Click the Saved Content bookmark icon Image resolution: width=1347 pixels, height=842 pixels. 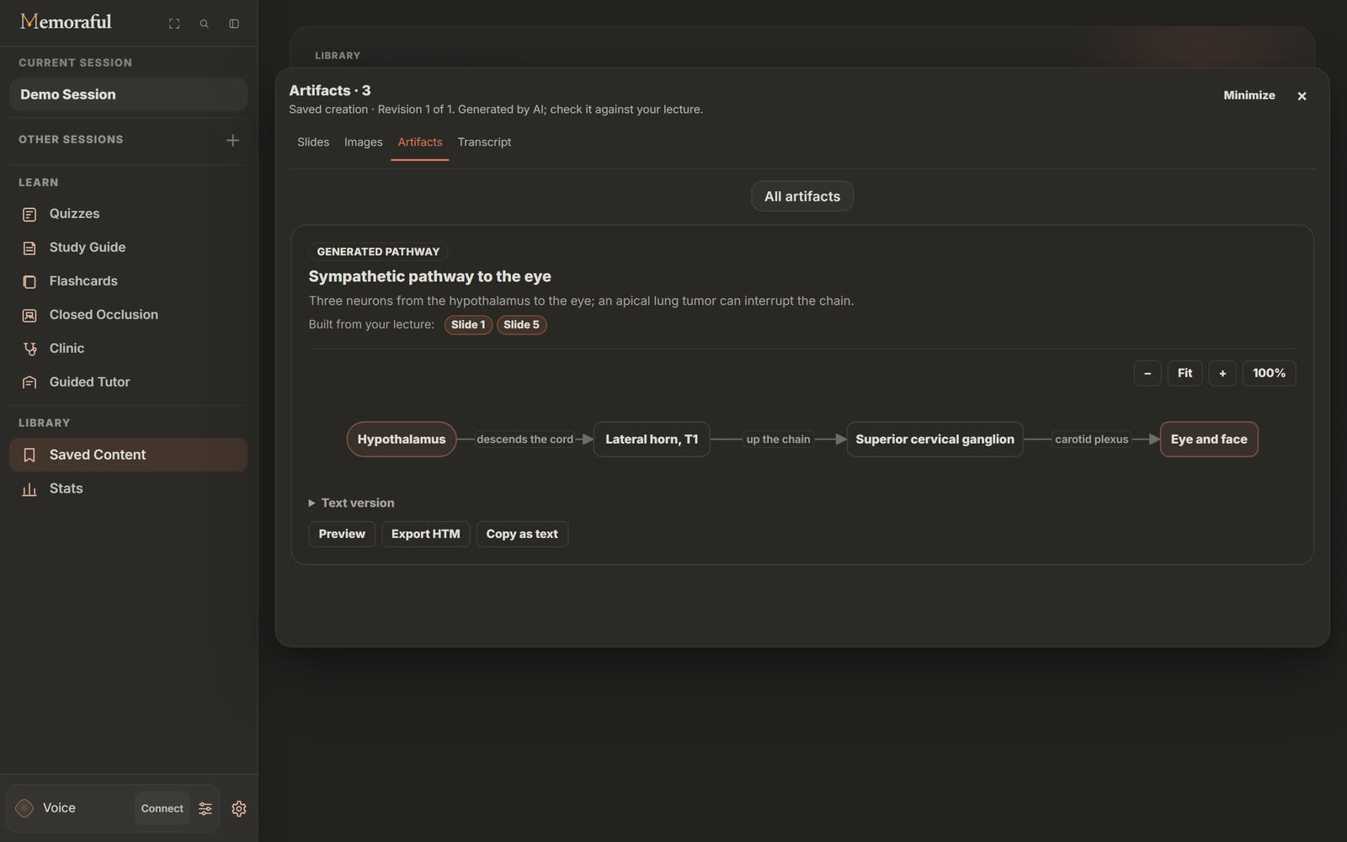[x=29, y=456]
